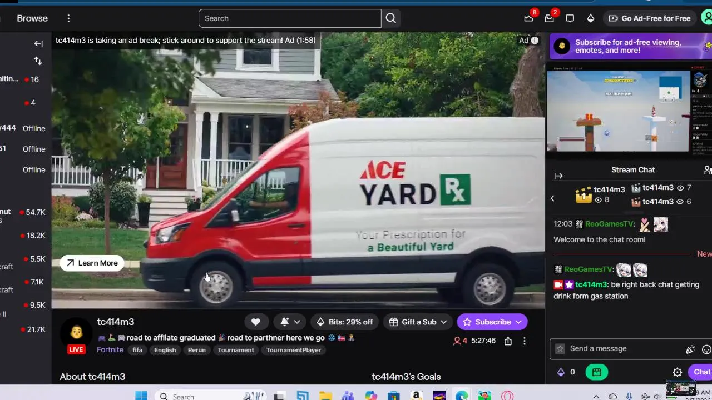Collapse the left channel sidebar
This screenshot has height=400, width=712.
(38, 43)
